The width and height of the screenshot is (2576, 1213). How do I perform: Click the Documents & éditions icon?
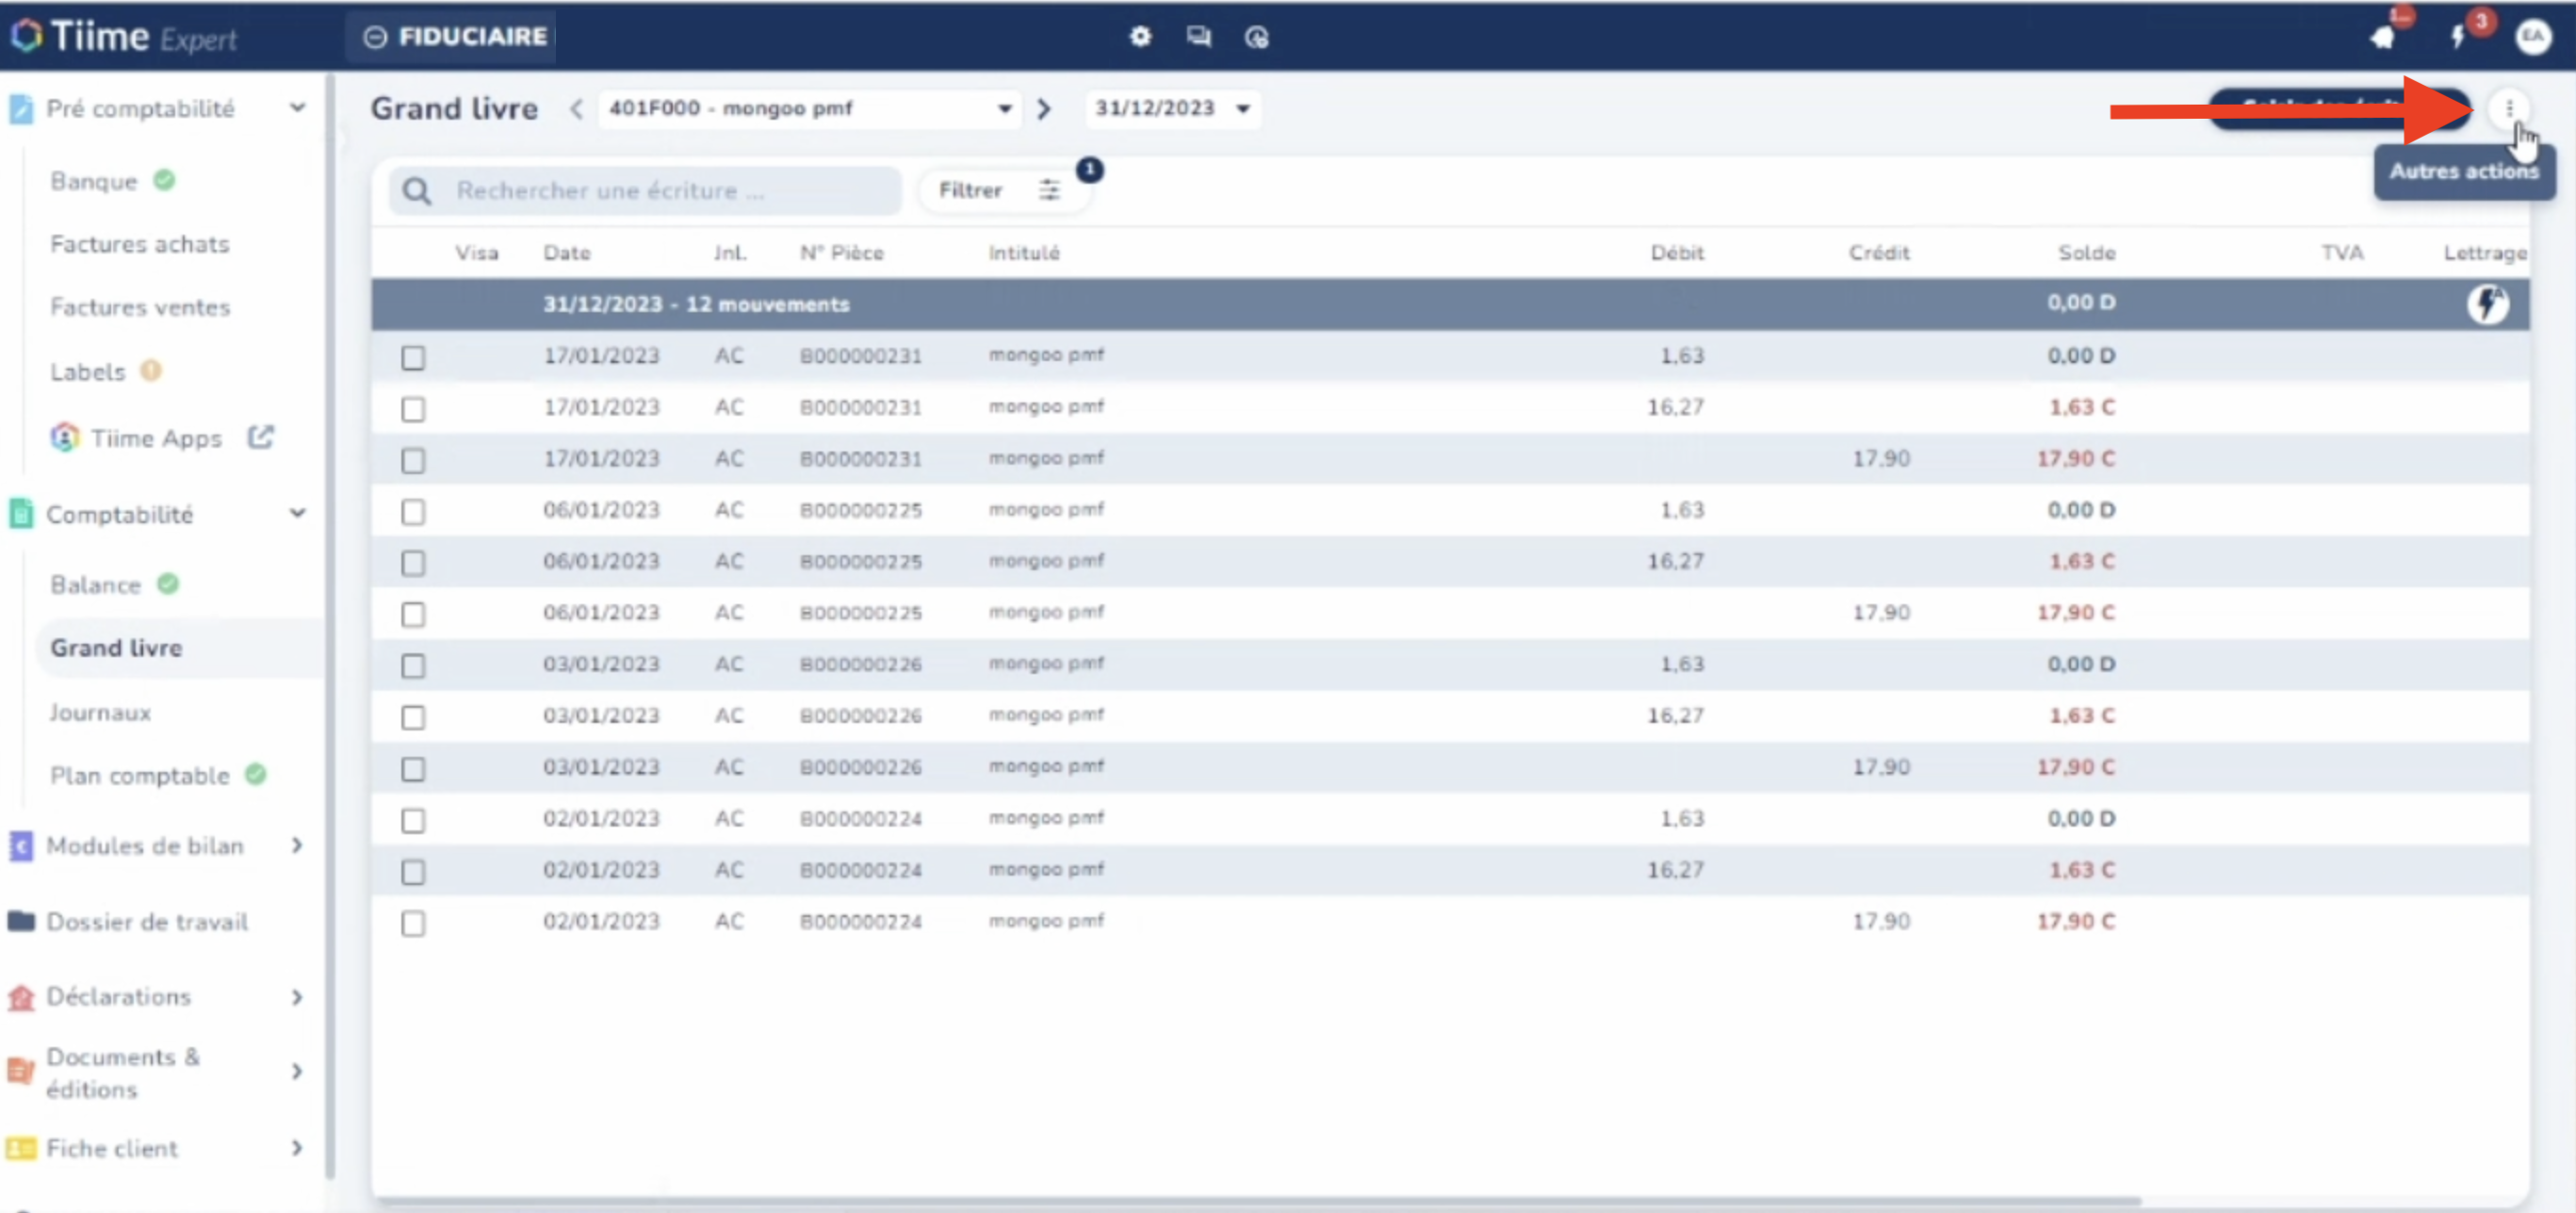tap(21, 1071)
